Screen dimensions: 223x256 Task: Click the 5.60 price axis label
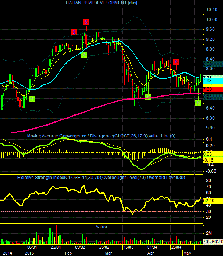coord(210,128)
